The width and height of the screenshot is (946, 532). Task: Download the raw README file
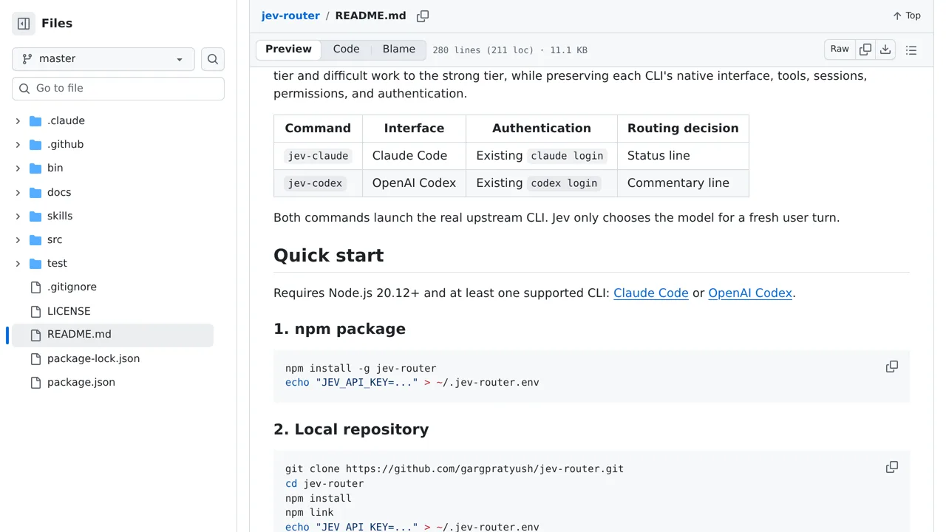pyautogui.click(x=885, y=50)
